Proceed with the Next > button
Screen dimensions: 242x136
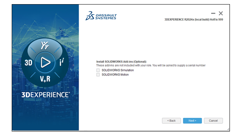coord(192,121)
